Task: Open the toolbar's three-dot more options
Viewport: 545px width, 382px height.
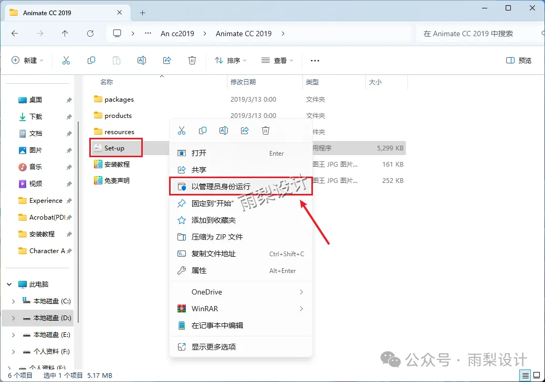Action: 315,60
